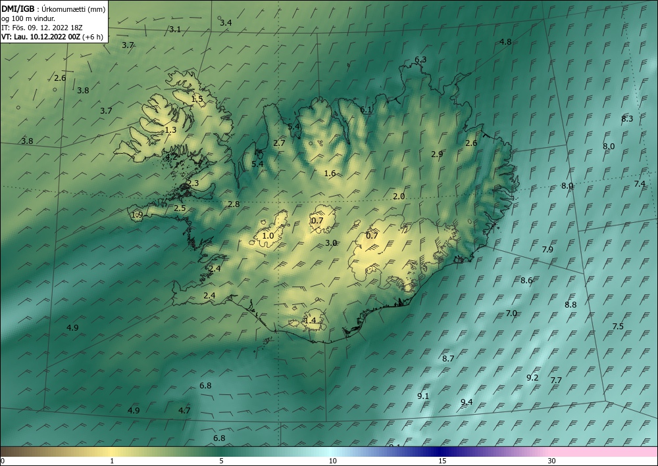Click the 9.2 value label

pos(532,377)
